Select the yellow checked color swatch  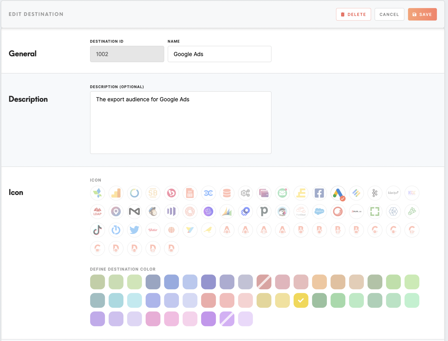(x=301, y=301)
